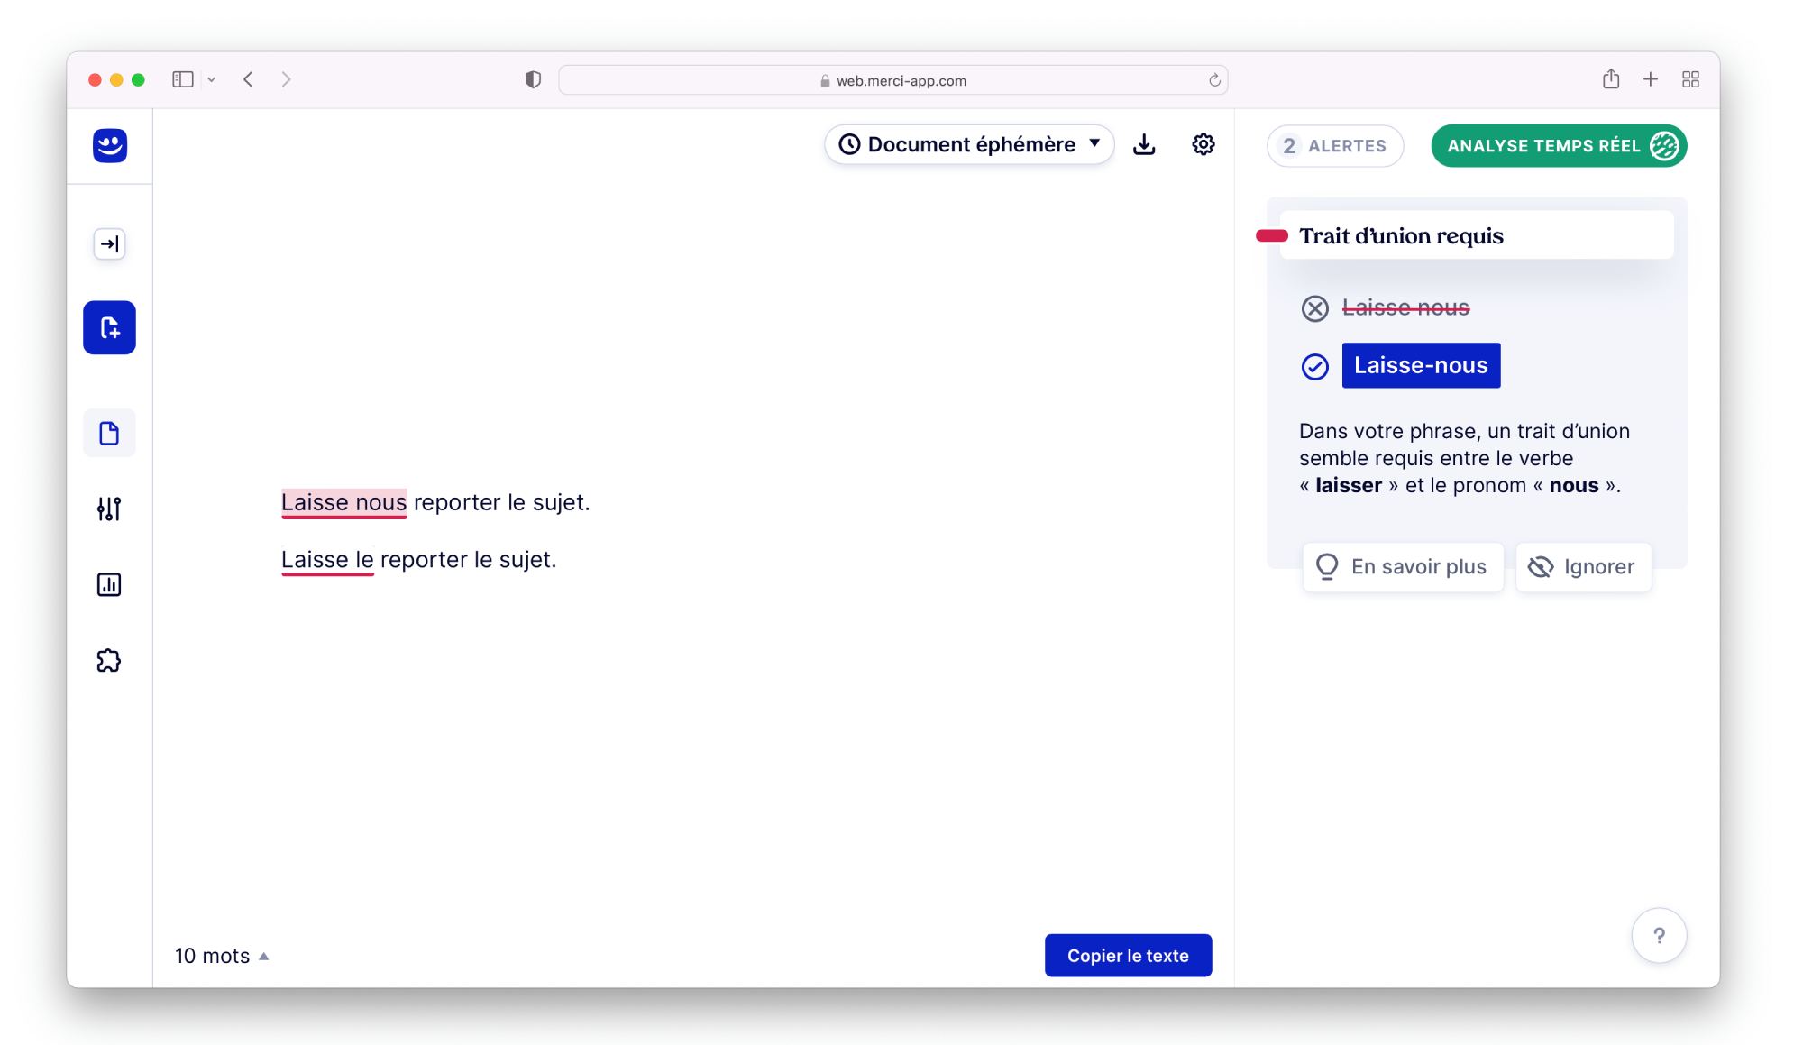Select the checkmark next to the Laisse-nous suggestion

1315,367
